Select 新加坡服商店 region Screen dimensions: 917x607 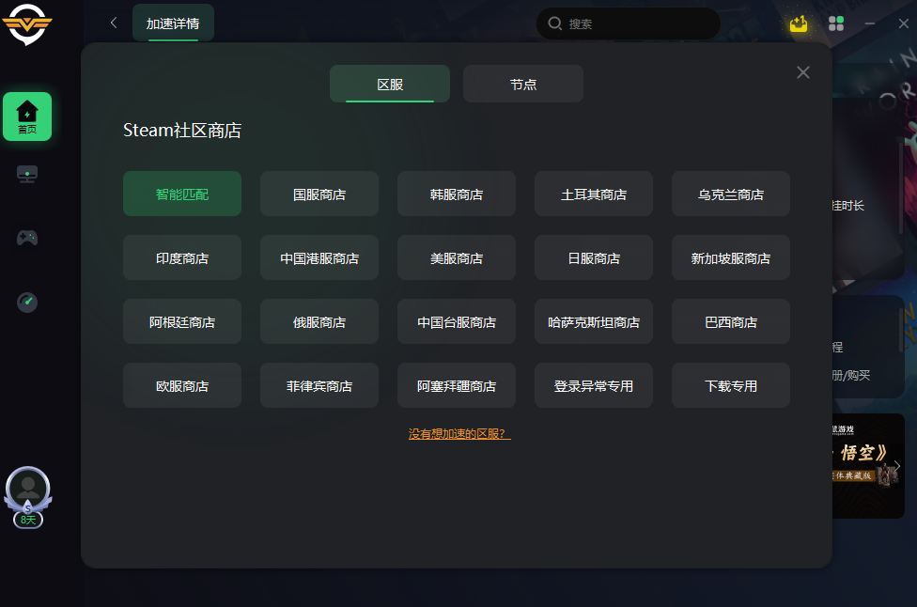click(730, 257)
